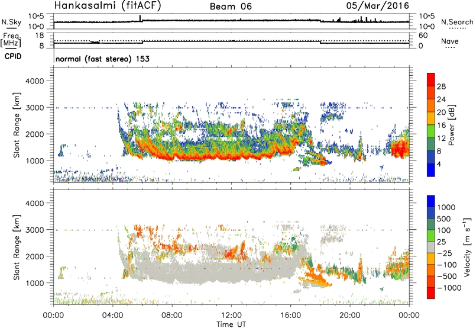Click velocity colorbar tick value 100
The width and height of the screenshot is (473, 328).
coord(443,230)
